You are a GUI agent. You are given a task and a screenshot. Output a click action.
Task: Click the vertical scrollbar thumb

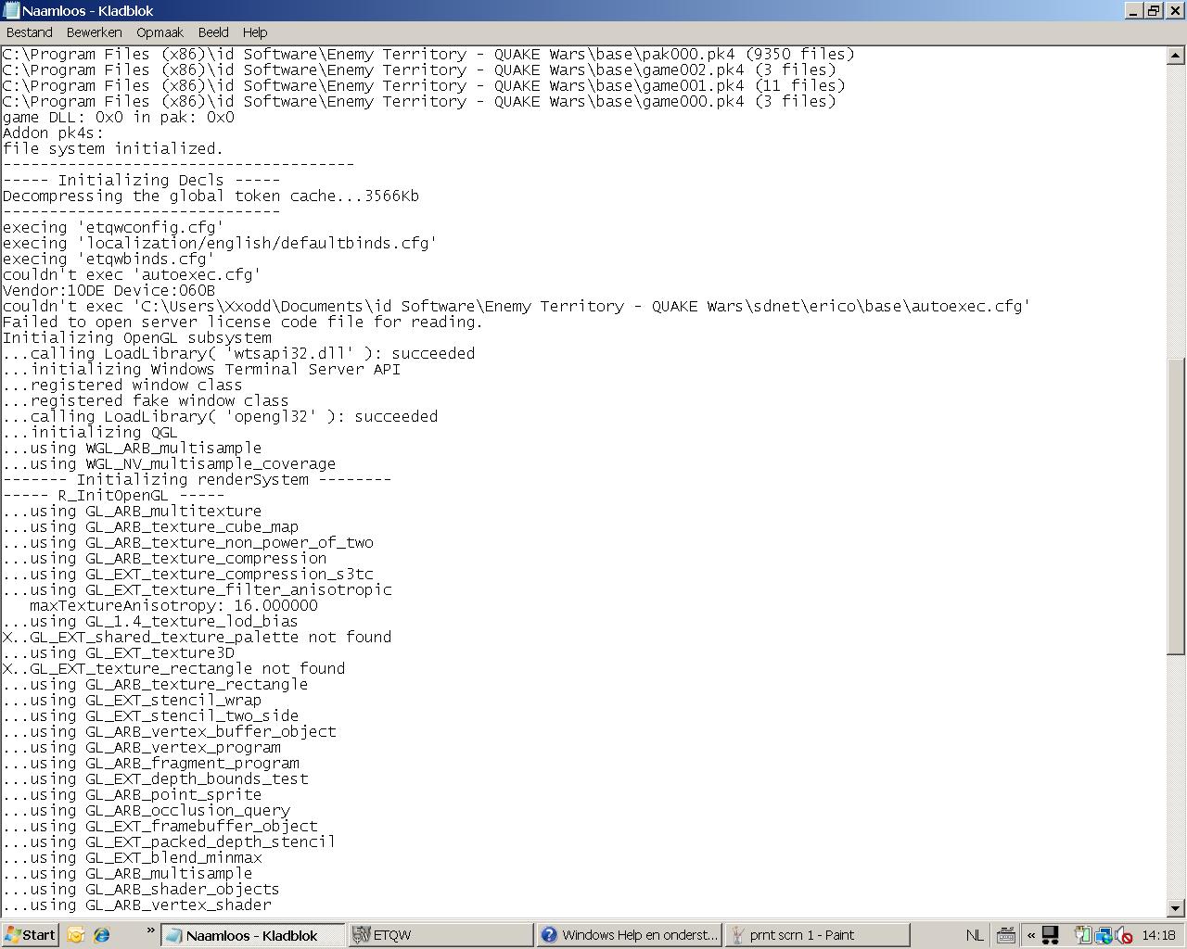(1176, 506)
